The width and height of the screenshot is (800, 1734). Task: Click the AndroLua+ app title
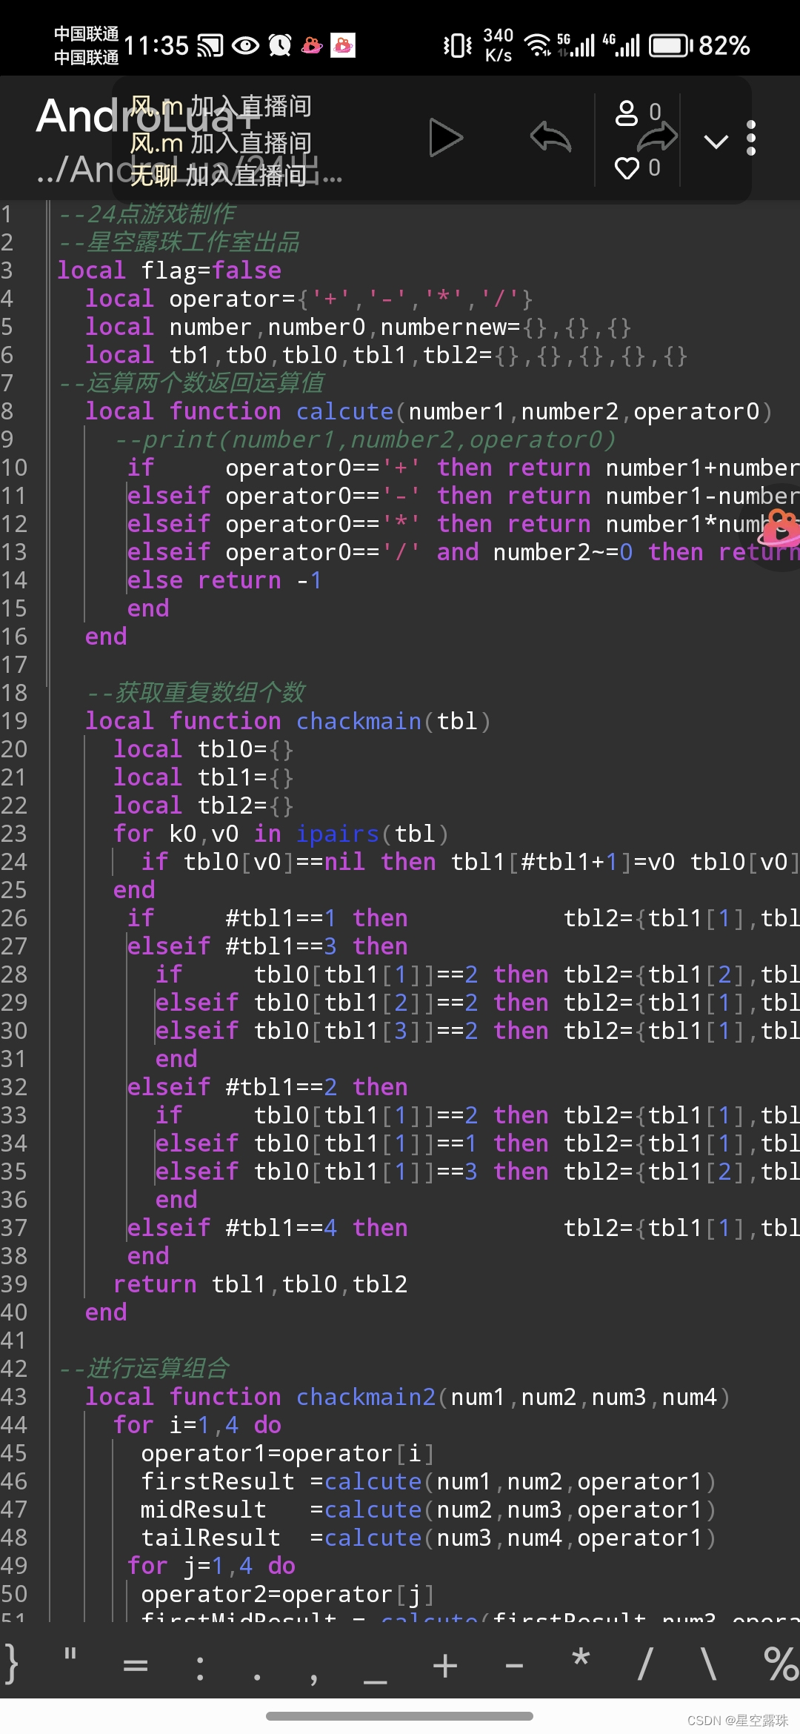click(x=148, y=116)
